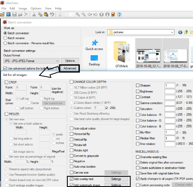The width and height of the screenshot is (193, 187).
Task: Enable the CROP checkbox
Action: [x=6, y=82]
